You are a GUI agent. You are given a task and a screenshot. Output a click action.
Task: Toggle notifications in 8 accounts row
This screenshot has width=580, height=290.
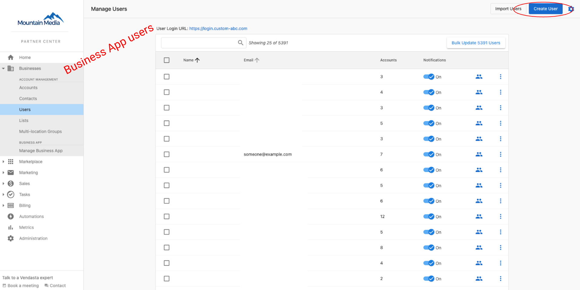coord(429,248)
